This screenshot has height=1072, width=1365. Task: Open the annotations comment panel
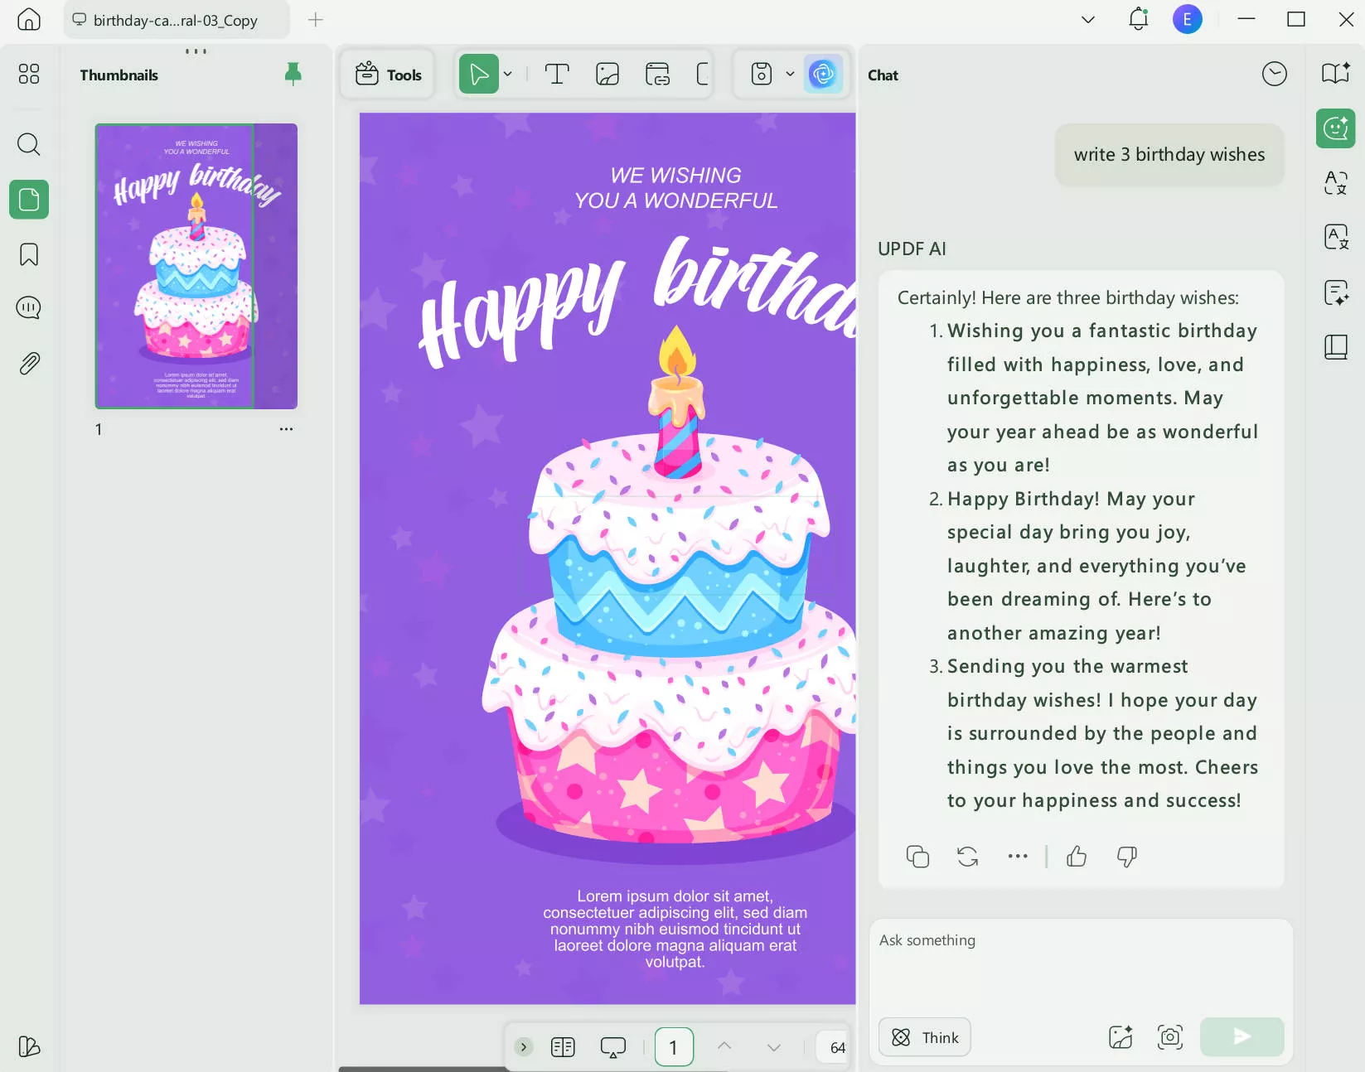tap(28, 307)
